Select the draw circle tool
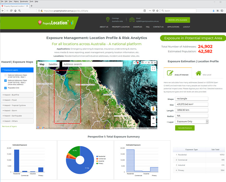The width and height of the screenshot is (226, 182). (x=149, y=63)
